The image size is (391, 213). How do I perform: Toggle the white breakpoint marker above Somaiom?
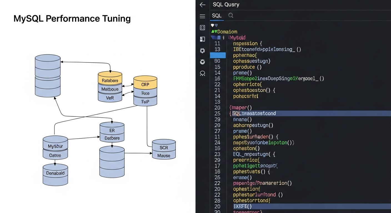pos(212,25)
